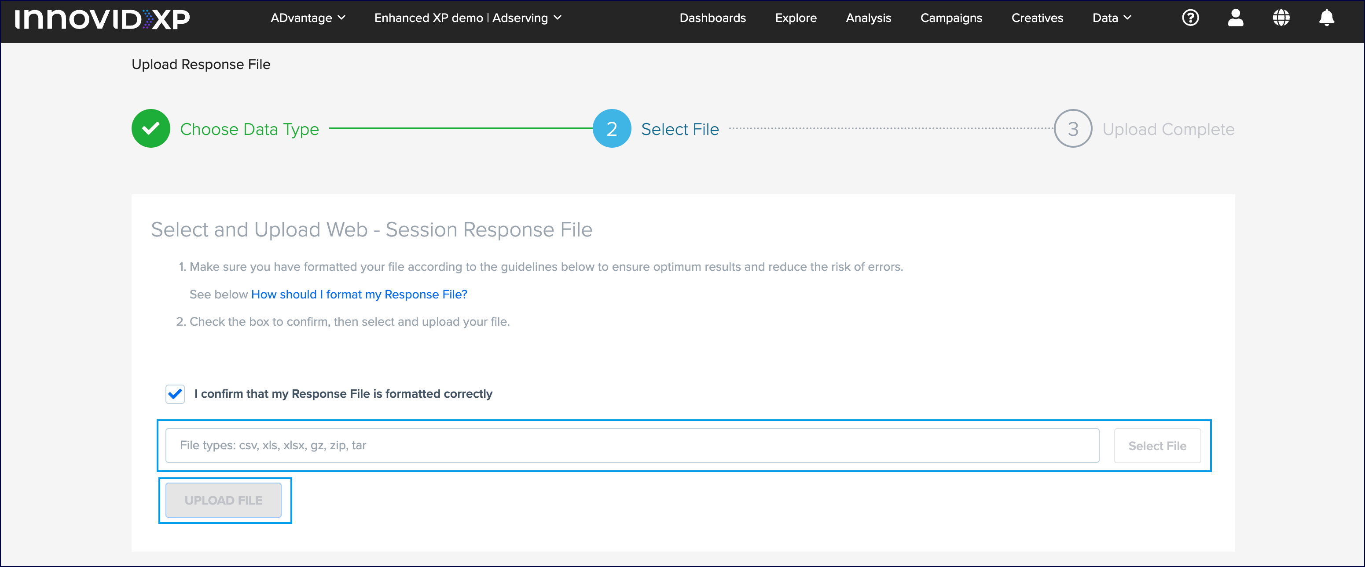Return to Choose Data Type step
Screen dimensions: 1365x567
point(249,129)
